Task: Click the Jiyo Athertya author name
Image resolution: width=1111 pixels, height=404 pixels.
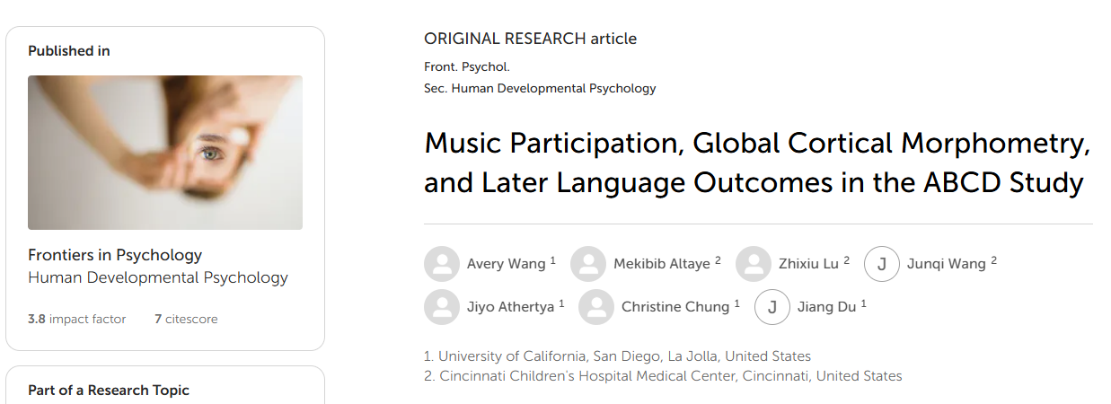Action: point(510,307)
